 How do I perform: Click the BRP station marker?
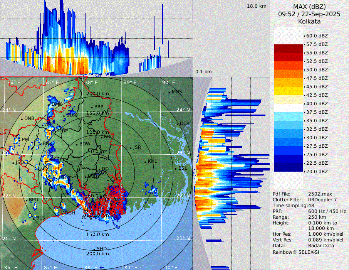coord(92,107)
